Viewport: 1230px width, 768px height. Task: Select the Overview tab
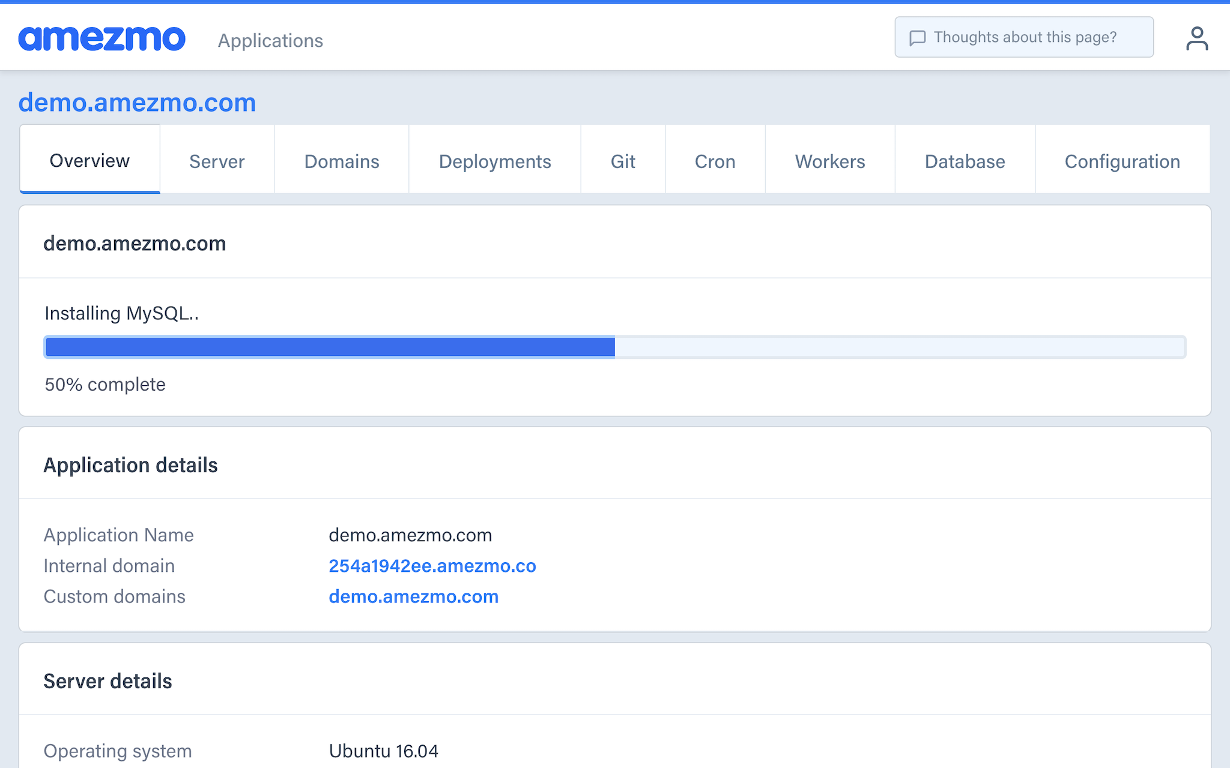[89, 160]
